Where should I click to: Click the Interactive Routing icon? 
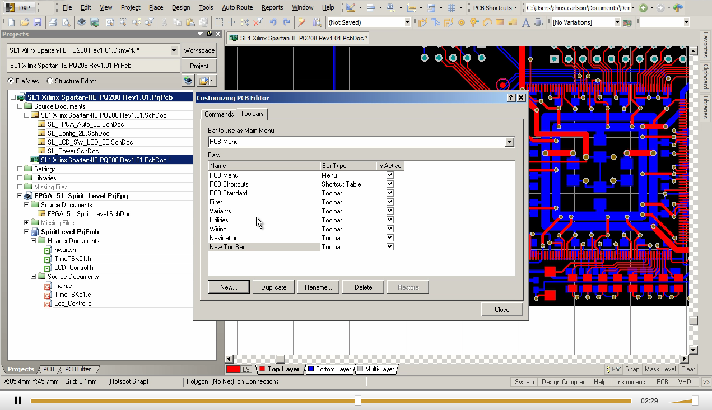point(422,22)
